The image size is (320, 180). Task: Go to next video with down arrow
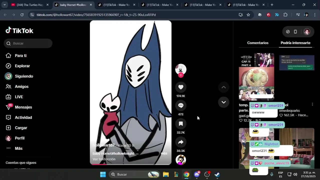pyautogui.click(x=224, y=102)
